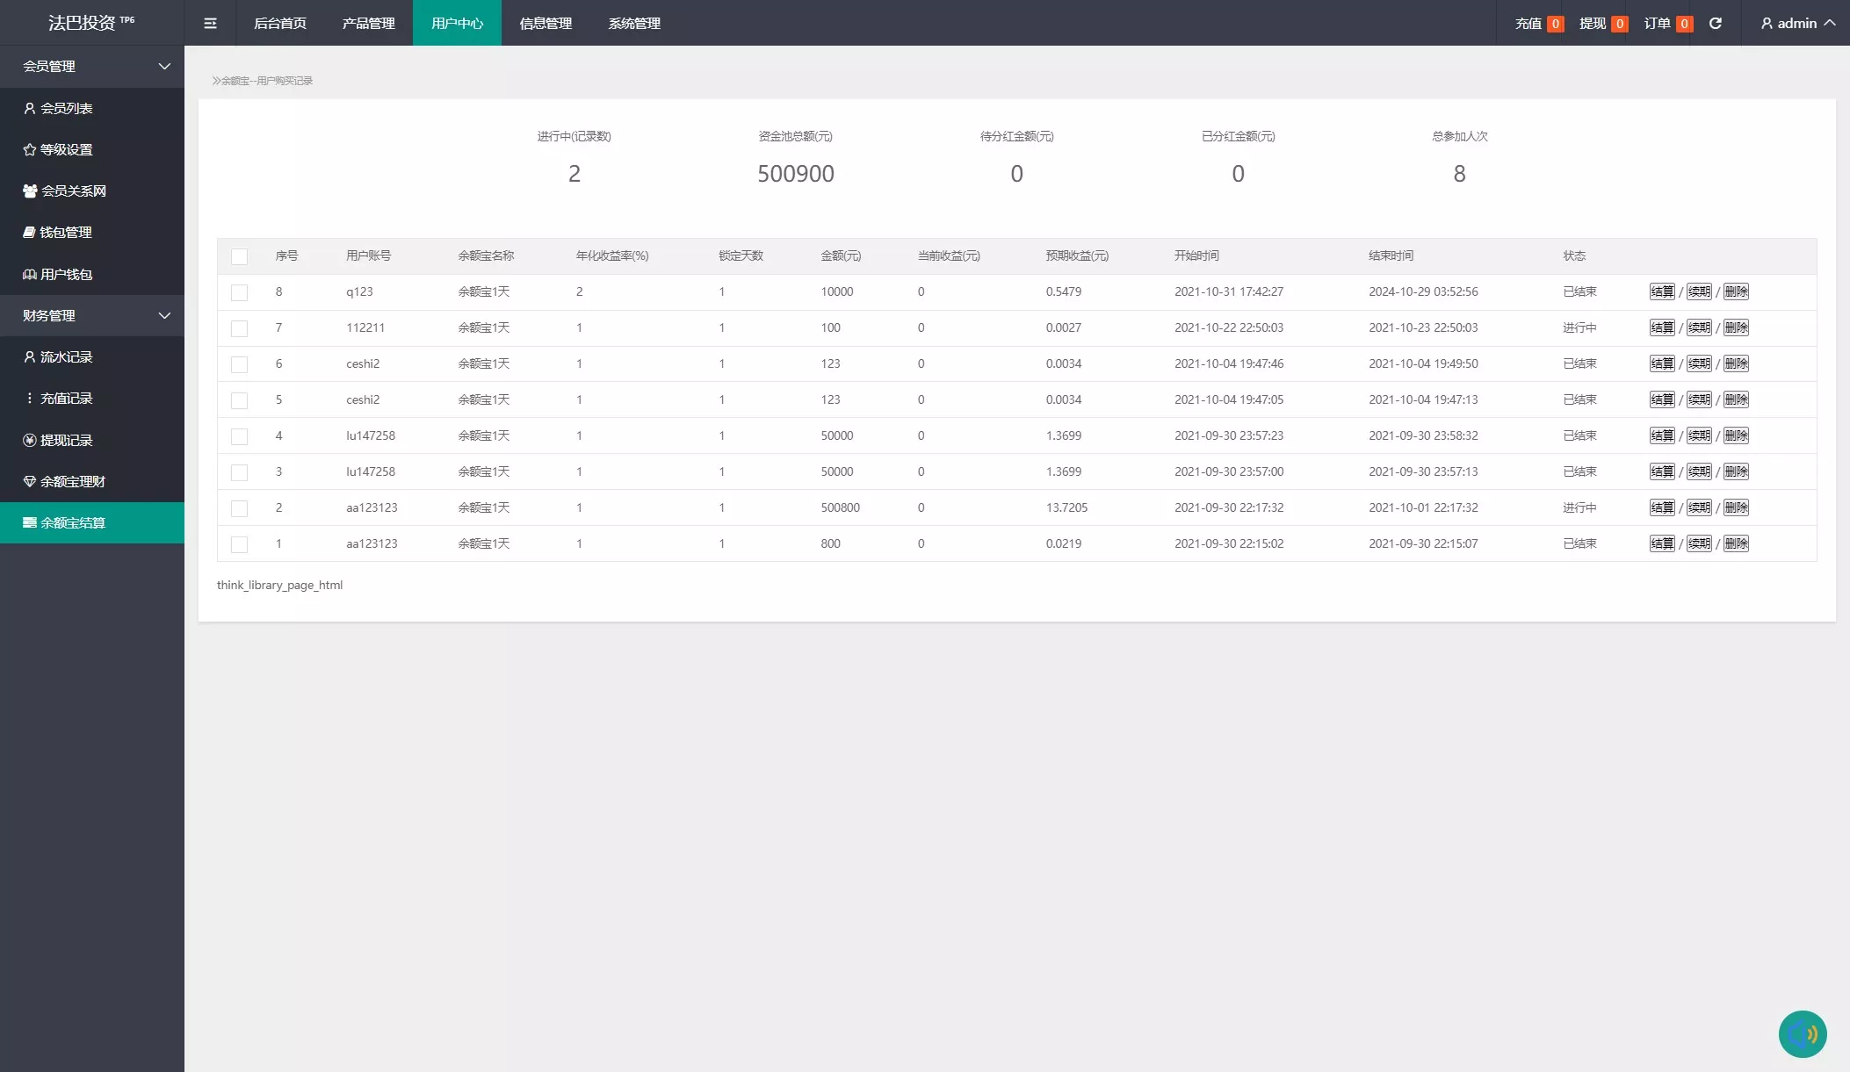Image resolution: width=1850 pixels, height=1072 pixels.
Task: Click 结算 button for row q123
Action: tap(1661, 291)
